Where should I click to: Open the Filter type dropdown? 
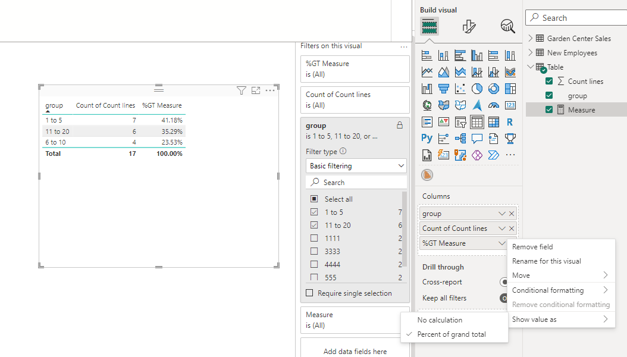point(356,166)
